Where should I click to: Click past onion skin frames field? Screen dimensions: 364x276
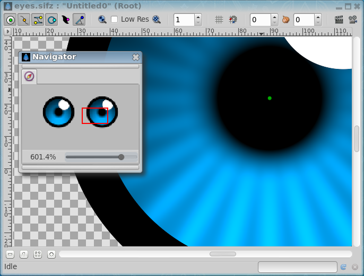point(260,20)
